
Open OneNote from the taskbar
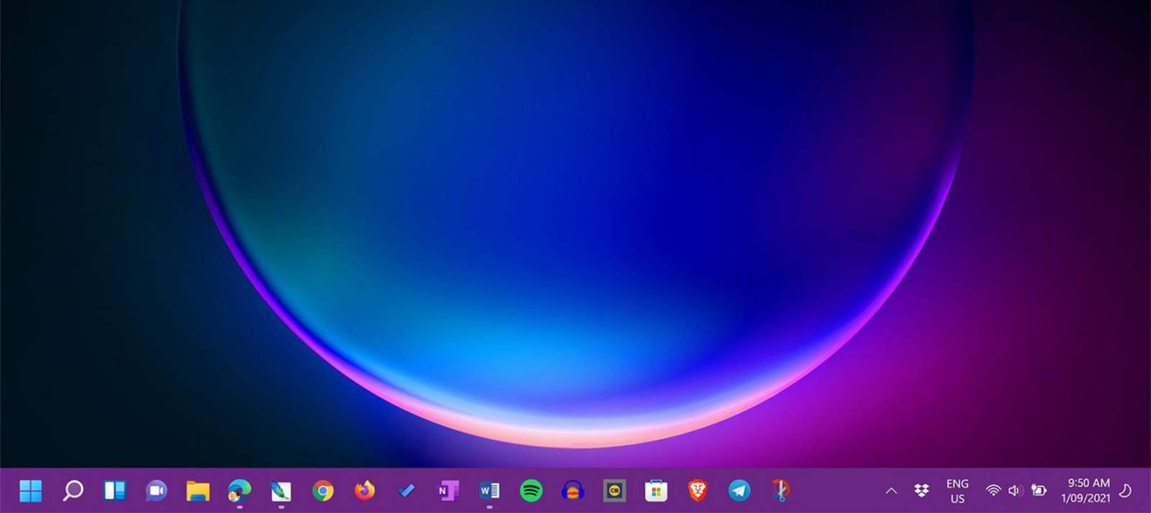[x=448, y=490]
